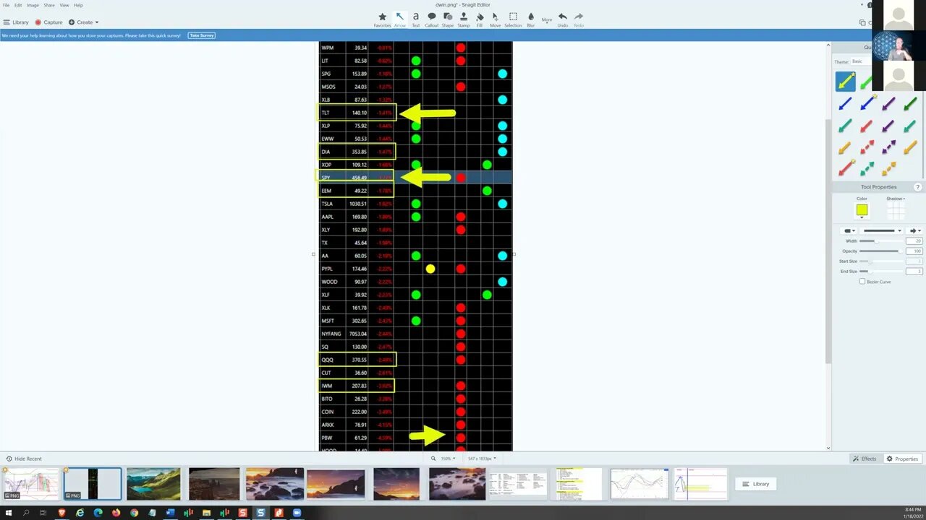926x520 pixels.
Task: Open Zoom from the taskbar
Action: click(297, 513)
